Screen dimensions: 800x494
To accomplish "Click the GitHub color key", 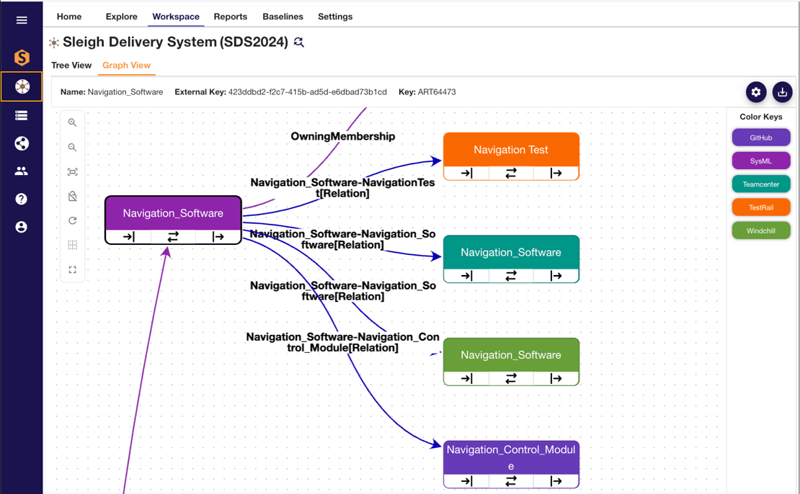I will [760, 138].
